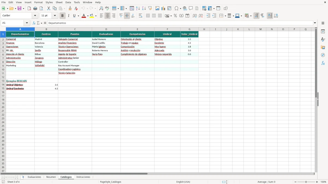Open the font name dropdown for Calibri

35,16
